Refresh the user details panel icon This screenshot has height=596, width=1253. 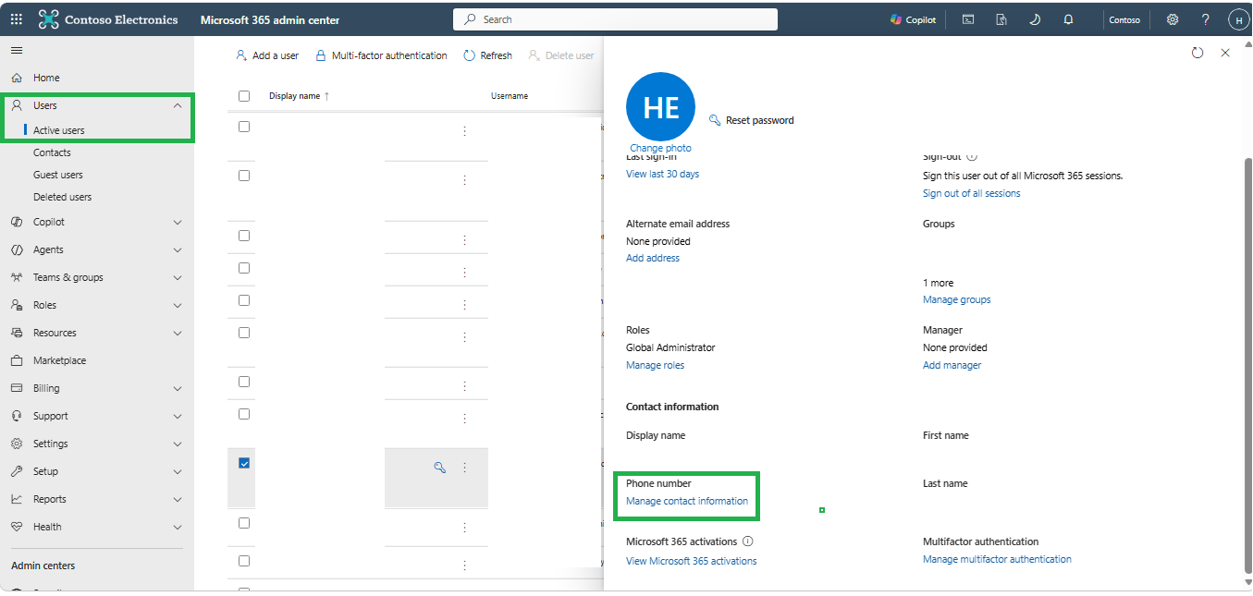(x=1198, y=53)
